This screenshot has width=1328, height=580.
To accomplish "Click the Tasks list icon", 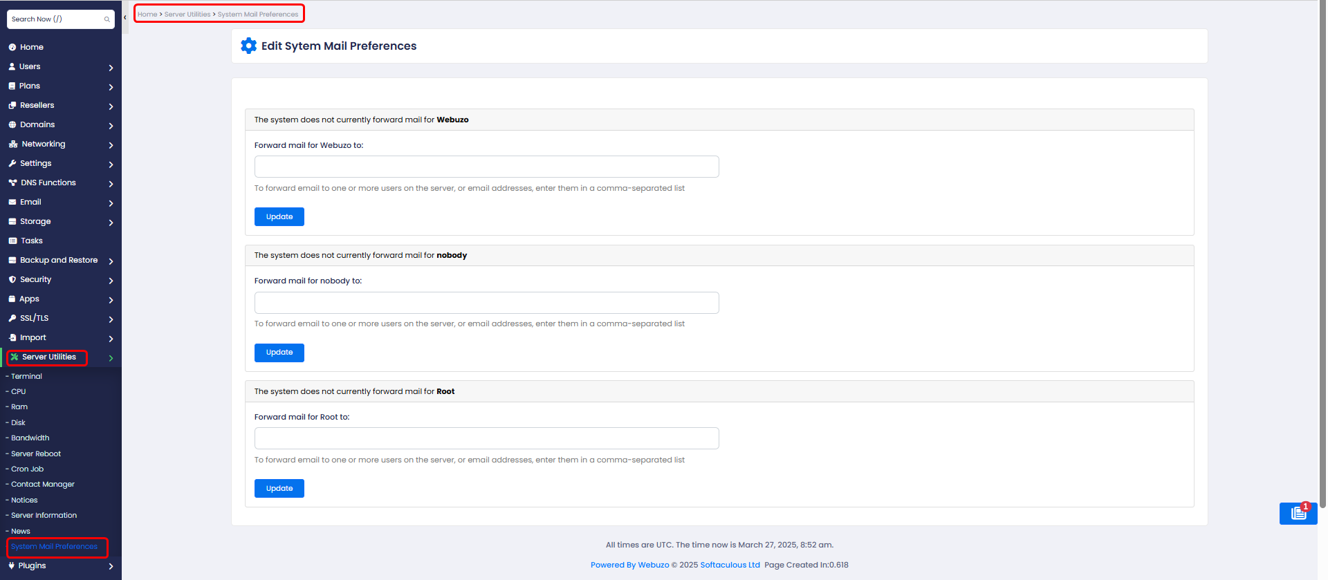I will point(12,241).
